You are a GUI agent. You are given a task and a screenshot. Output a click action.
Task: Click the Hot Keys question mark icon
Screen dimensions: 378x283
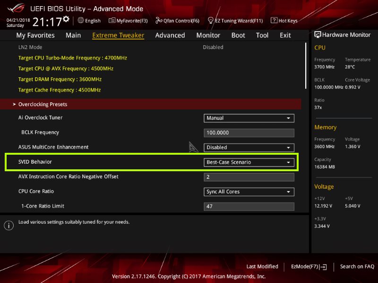coord(274,20)
